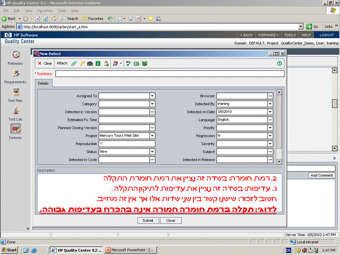Collapse the sidebar with double chevron
Viewport: 340px width, 255px height.
[28, 228]
